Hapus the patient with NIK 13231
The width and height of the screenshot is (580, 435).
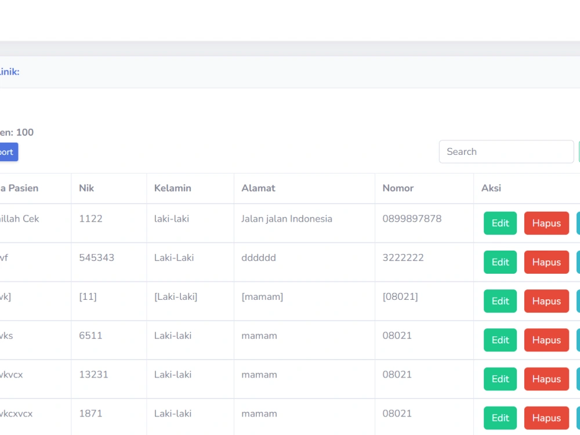(x=546, y=379)
